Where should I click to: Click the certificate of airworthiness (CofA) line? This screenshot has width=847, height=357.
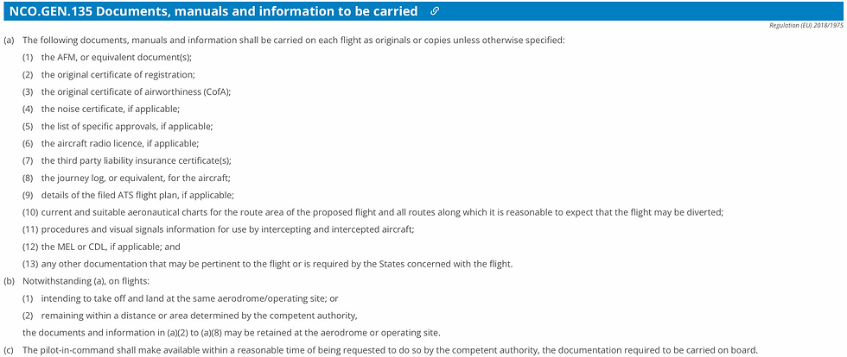click(x=126, y=91)
